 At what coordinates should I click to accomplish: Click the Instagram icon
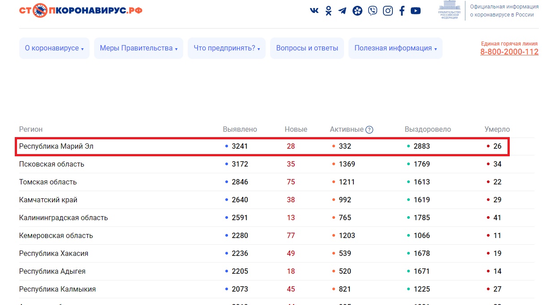point(388,11)
